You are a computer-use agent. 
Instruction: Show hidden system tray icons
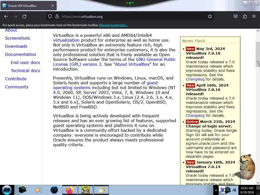(x=216, y=190)
